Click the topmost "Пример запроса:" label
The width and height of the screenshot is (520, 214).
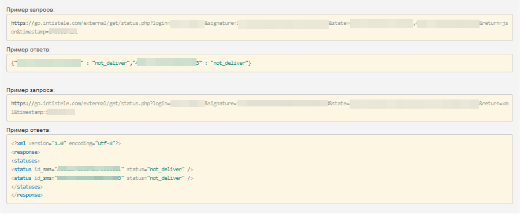click(31, 9)
